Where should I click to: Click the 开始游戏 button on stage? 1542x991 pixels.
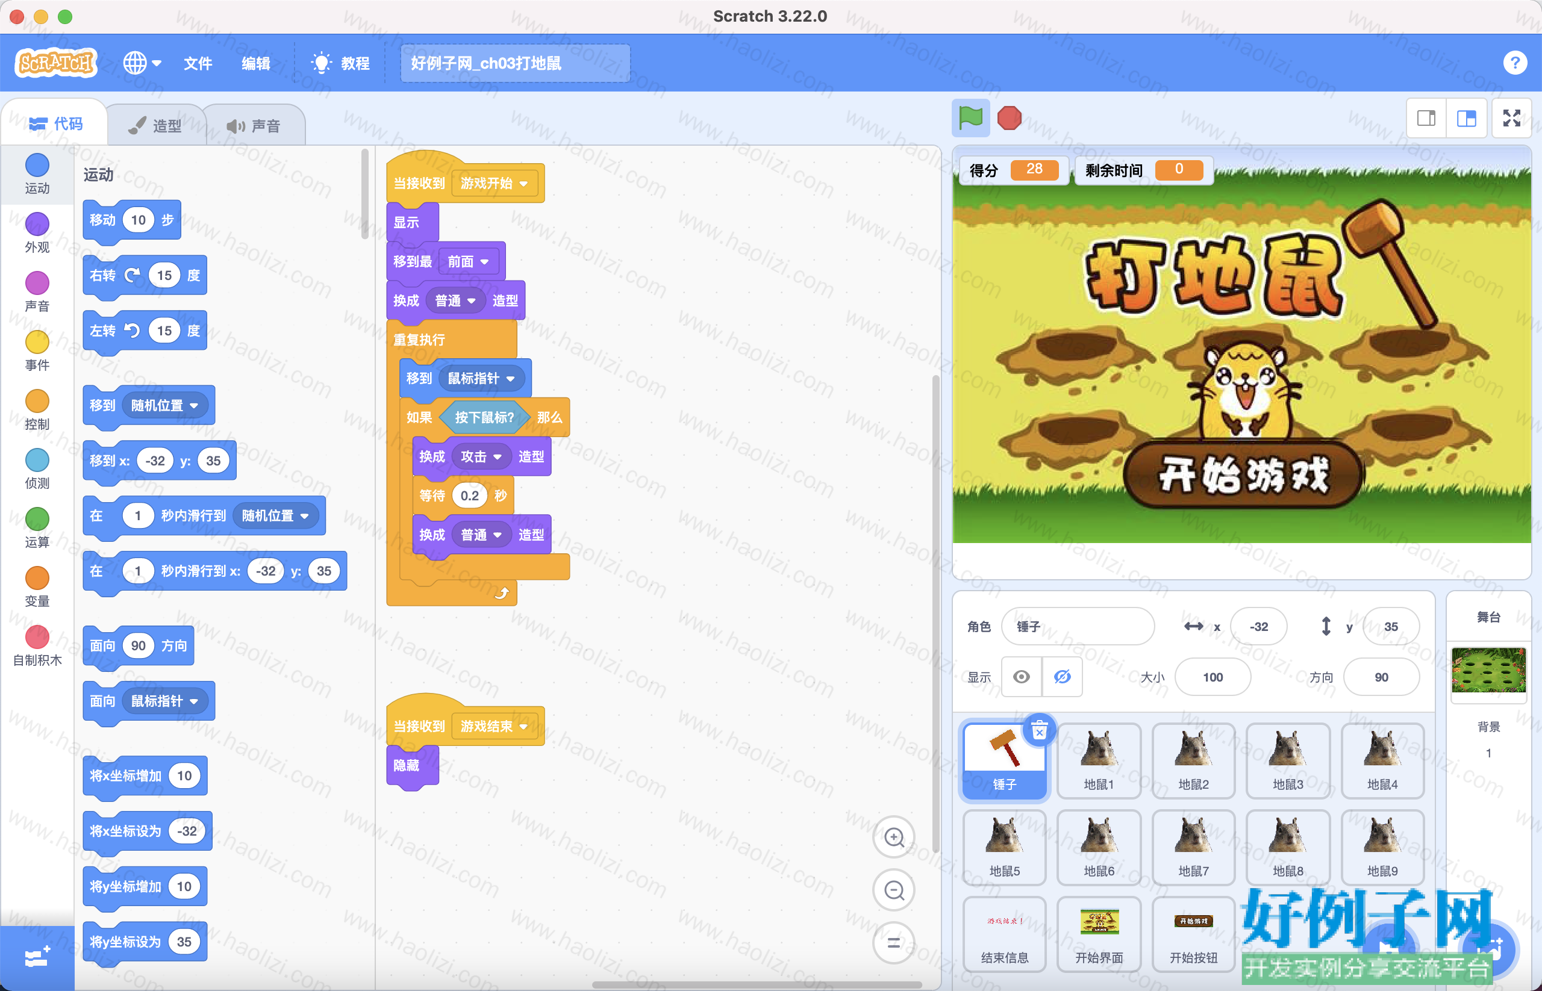[x=1243, y=475]
